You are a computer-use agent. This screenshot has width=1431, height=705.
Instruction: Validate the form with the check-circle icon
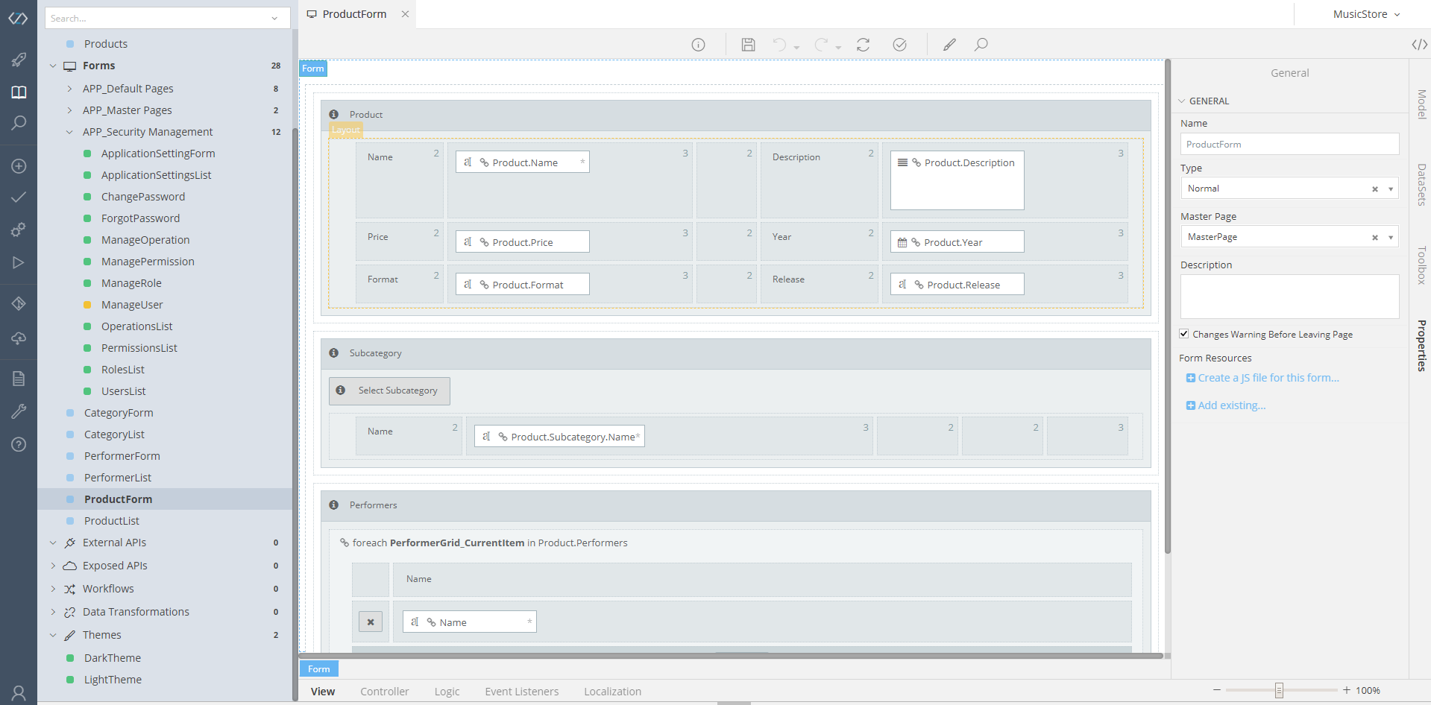899,44
